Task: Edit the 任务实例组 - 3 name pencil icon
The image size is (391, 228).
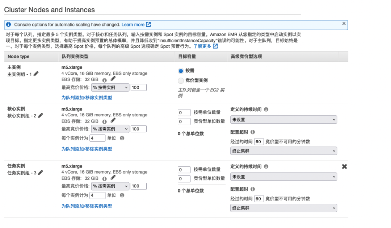Action: click(x=41, y=173)
